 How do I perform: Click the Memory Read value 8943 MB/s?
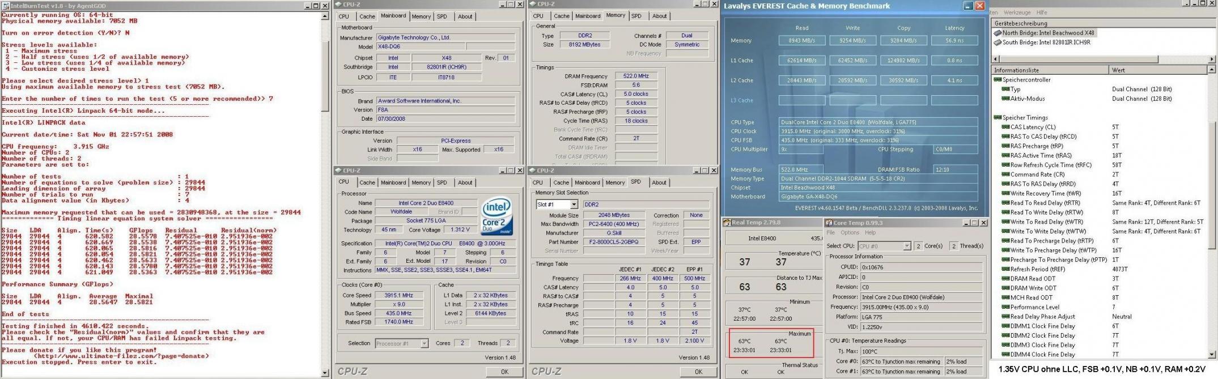[801, 41]
